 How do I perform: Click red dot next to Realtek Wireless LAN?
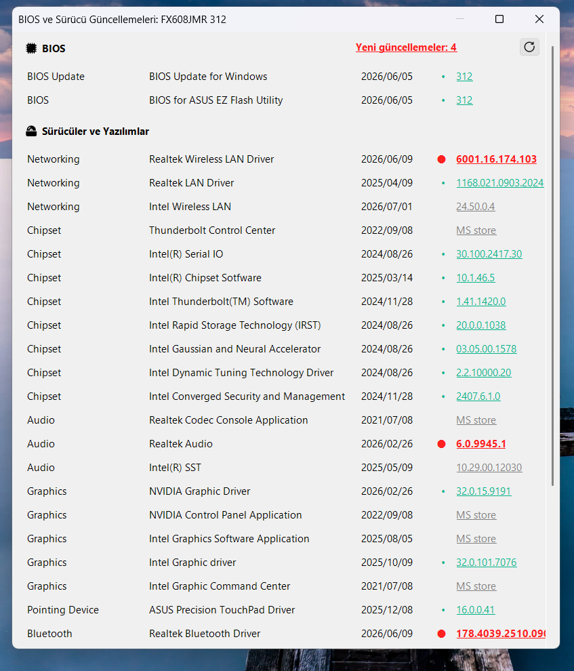[x=441, y=160]
